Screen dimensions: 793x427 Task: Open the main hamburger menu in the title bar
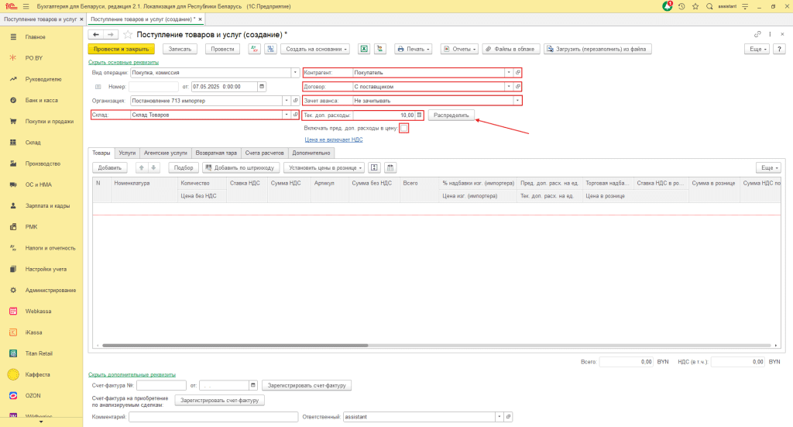pyautogui.click(x=26, y=6)
